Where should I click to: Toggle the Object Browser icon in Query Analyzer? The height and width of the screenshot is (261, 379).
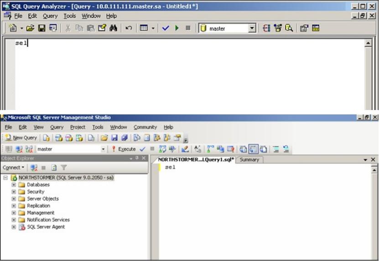pyautogui.click(x=278, y=28)
